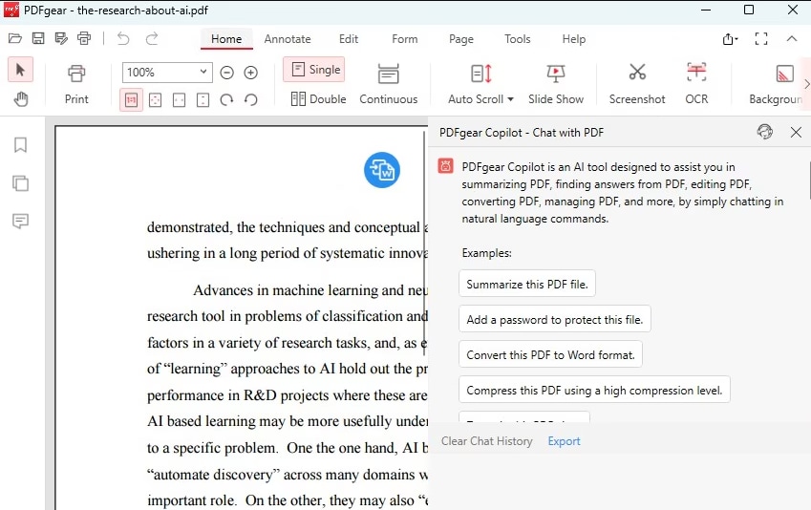This screenshot has height=510, width=811.
Task: Redo the last action
Action: coord(152,38)
